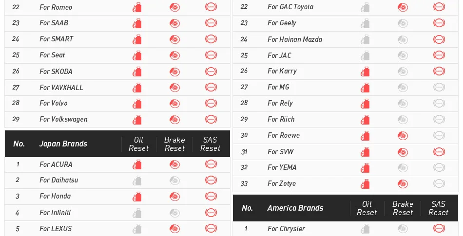This screenshot has height=236, width=463.
Task: Click the red oil icon for Karry
Action: (365, 72)
